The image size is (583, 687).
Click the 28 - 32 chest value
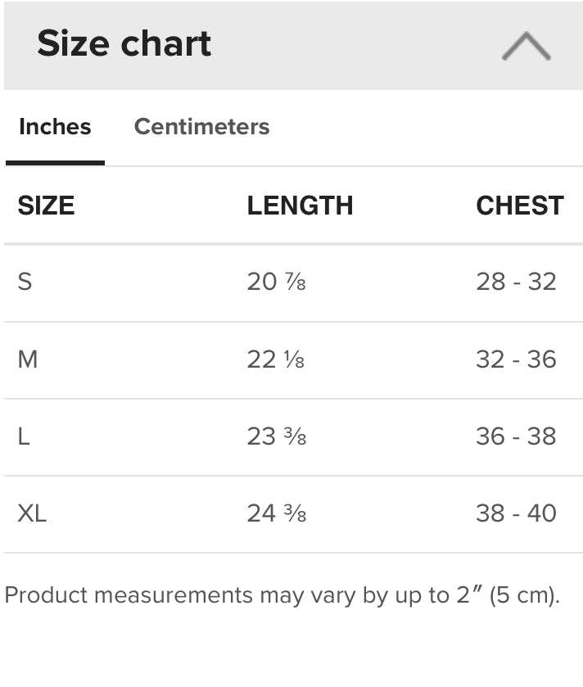point(516,282)
